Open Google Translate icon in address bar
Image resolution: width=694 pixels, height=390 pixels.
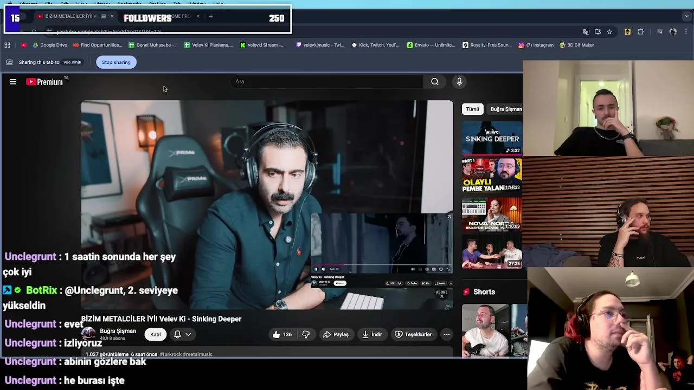[x=586, y=32]
